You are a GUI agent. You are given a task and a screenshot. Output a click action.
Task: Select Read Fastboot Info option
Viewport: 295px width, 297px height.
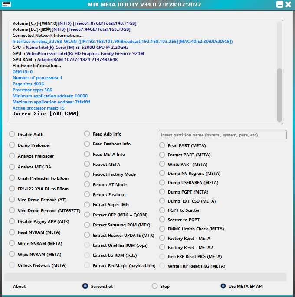pyautogui.click(x=87, y=144)
